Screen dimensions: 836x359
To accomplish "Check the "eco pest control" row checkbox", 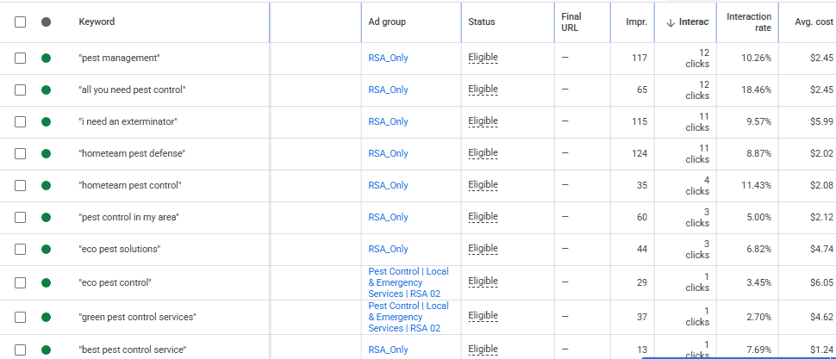I will click(x=21, y=283).
